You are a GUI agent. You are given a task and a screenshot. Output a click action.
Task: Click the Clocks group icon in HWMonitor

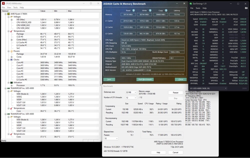(11, 60)
